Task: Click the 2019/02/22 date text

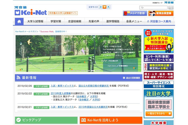Action: point(25,94)
